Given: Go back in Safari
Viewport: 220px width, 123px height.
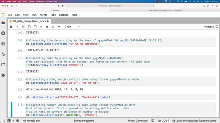Looking at the screenshot, I should 17,6.
